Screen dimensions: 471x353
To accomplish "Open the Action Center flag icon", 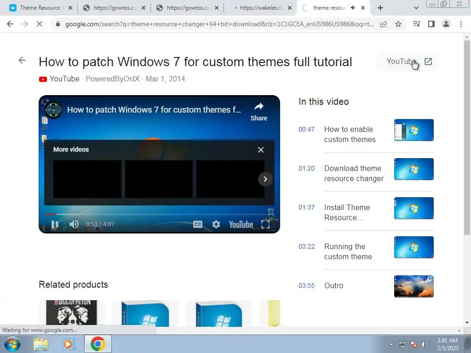I will [x=414, y=344].
